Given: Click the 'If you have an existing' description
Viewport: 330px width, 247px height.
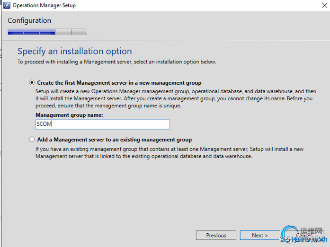Looking at the screenshot, I should [169, 152].
